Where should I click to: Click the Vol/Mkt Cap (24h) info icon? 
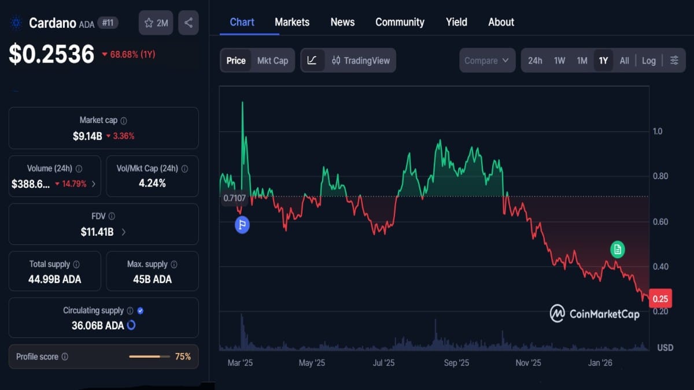[x=185, y=169]
